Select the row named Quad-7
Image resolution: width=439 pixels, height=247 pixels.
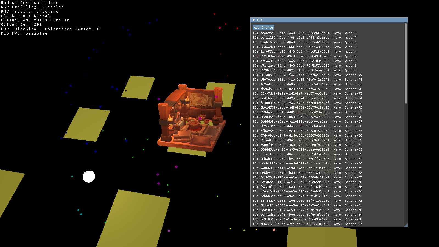point(305,38)
